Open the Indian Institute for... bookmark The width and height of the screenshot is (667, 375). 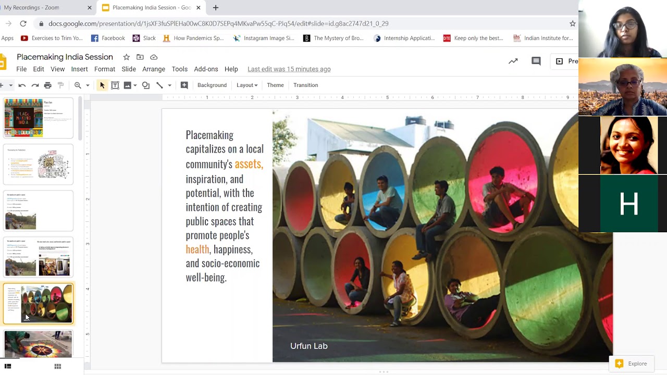pyautogui.click(x=544, y=38)
